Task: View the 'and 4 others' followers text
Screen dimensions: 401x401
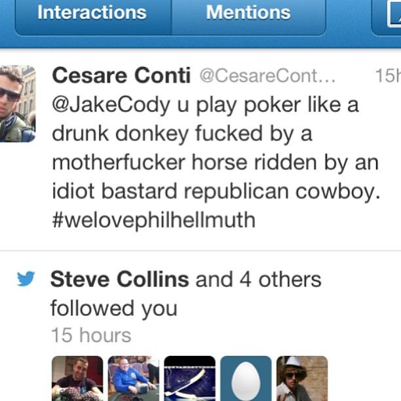Action: pyautogui.click(x=258, y=279)
